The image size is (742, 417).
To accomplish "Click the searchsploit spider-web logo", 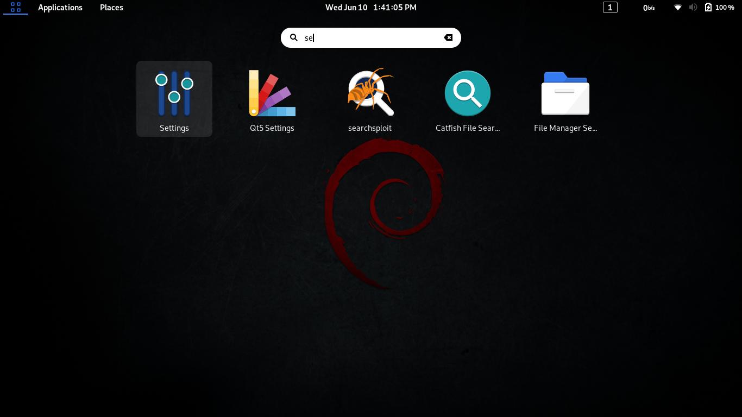I will coord(370,92).
